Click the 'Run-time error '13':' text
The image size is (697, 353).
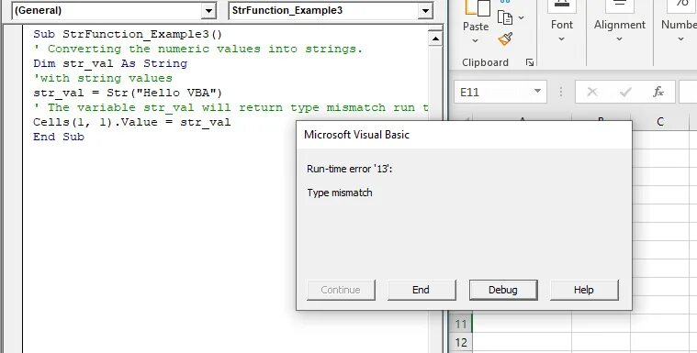(350, 169)
